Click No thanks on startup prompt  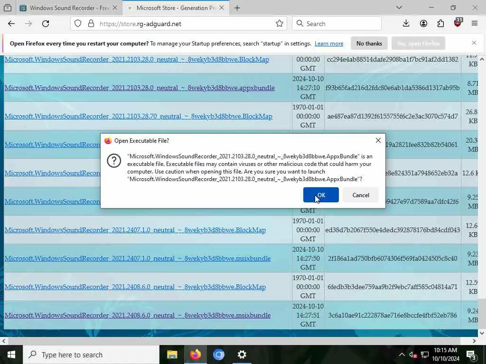369,44
